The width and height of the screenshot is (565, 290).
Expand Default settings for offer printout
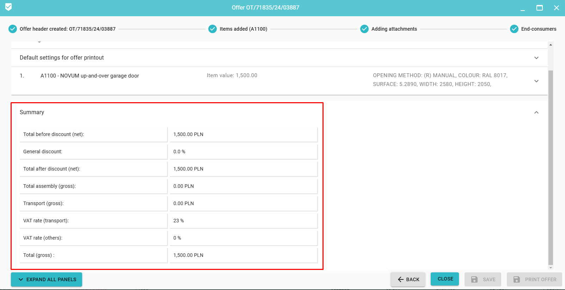[536, 58]
